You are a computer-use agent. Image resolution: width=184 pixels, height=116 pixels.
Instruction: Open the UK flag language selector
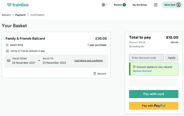[104, 5]
